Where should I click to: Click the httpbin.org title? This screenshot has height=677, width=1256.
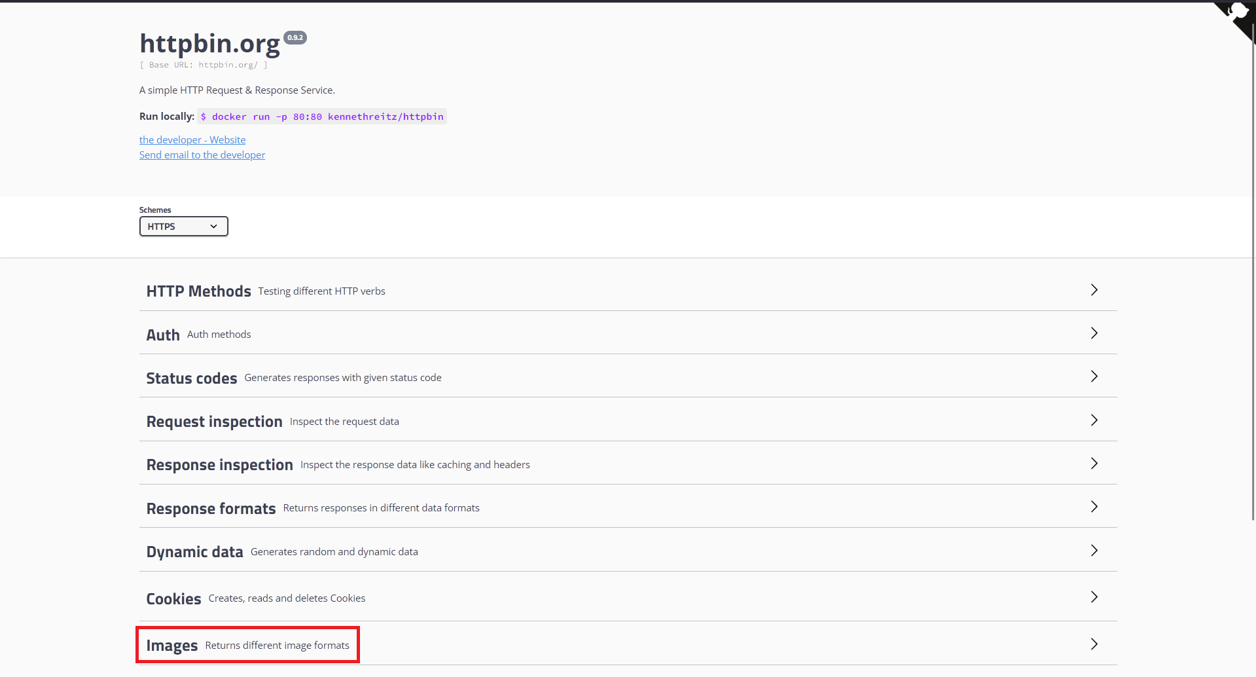pyautogui.click(x=209, y=43)
